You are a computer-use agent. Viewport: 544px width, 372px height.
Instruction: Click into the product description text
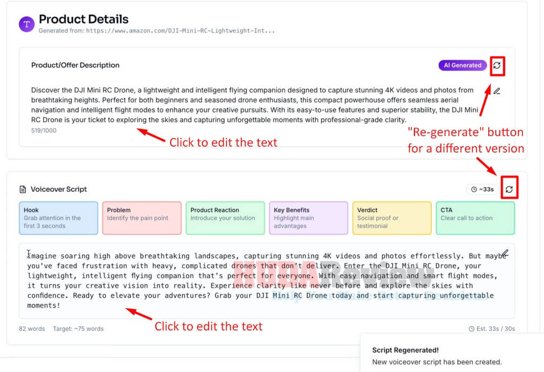coord(255,105)
